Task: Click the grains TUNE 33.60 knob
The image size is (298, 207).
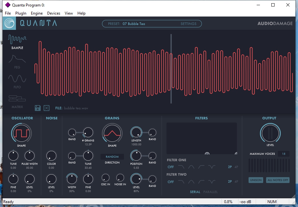Action: (x=88, y=156)
